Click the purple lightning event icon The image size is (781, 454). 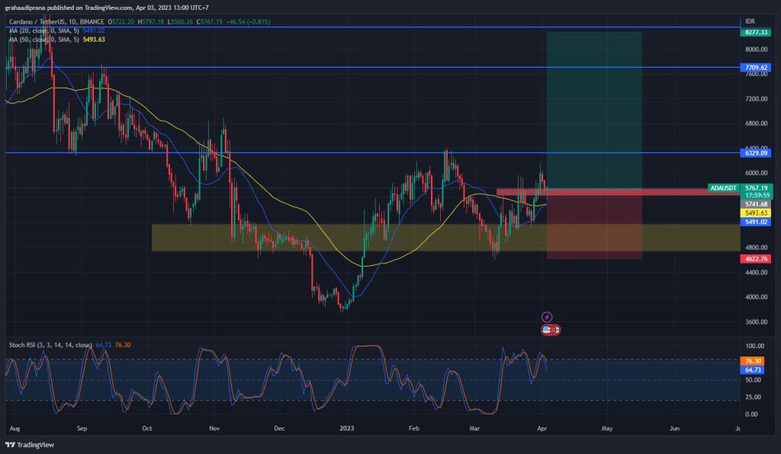[546, 317]
